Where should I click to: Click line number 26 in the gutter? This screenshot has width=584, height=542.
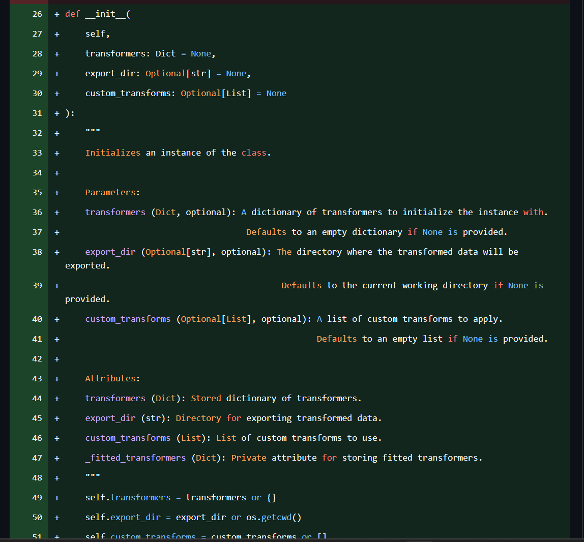click(37, 14)
